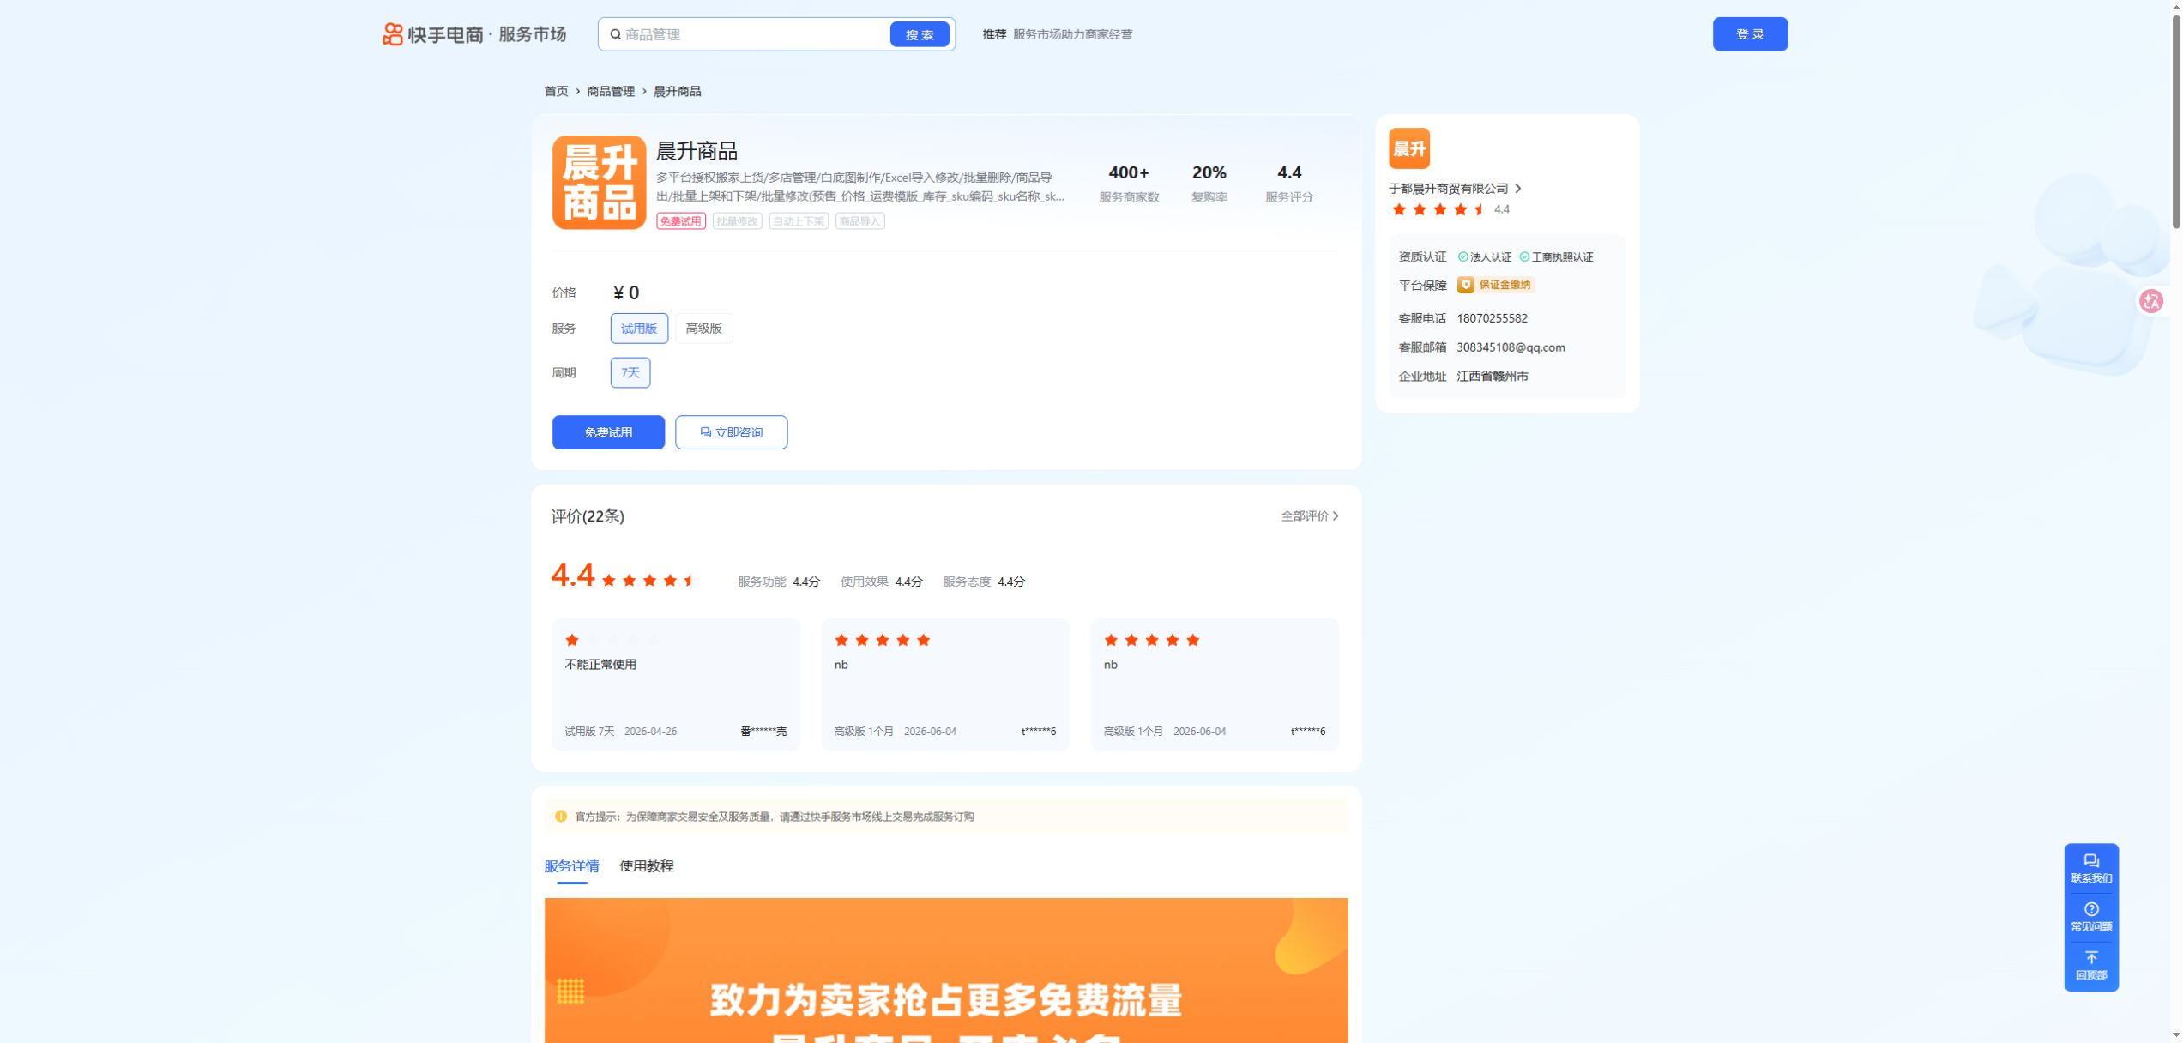Image resolution: width=2183 pixels, height=1043 pixels.
Task: Open 联系我们 chat icon in side panel
Action: point(2090,861)
